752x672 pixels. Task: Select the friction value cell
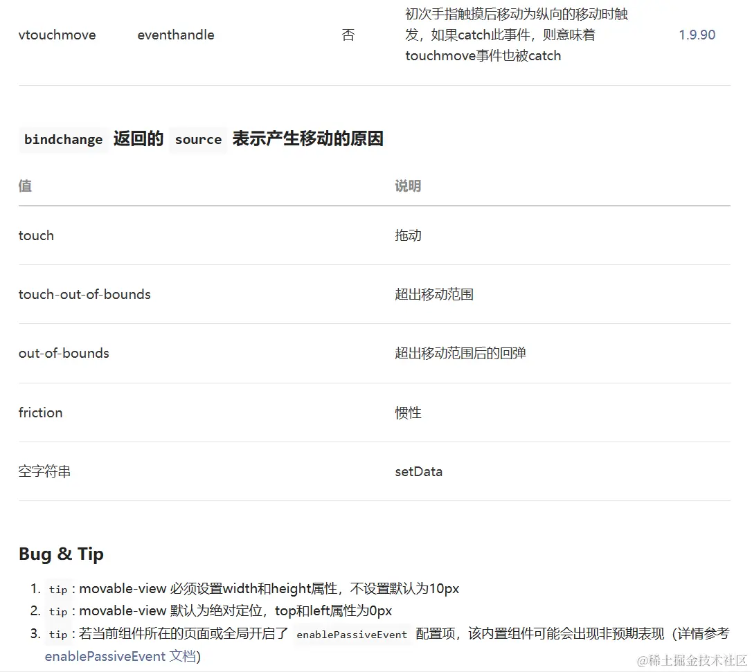(40, 412)
